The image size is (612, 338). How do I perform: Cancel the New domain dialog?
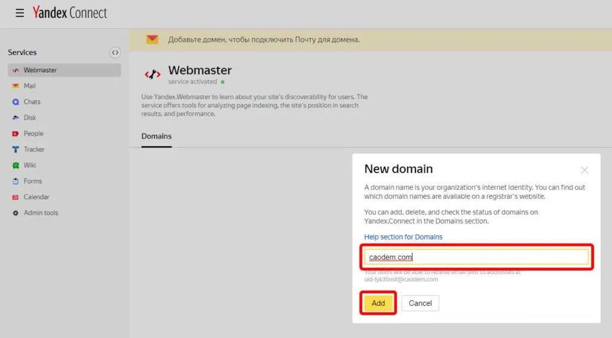click(x=420, y=303)
